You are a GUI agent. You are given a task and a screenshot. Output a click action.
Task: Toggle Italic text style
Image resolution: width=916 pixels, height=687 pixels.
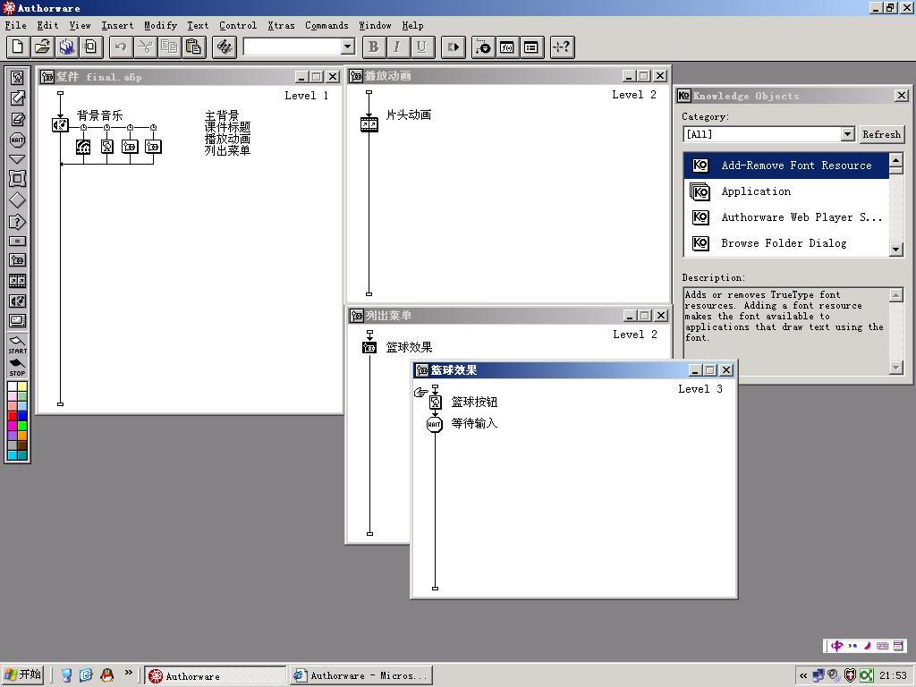click(397, 47)
